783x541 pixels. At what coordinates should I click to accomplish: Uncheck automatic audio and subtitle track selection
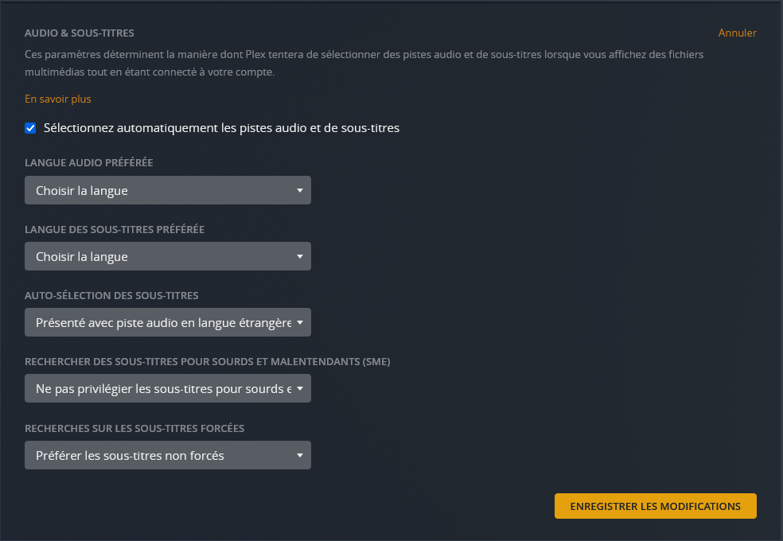[x=30, y=128]
